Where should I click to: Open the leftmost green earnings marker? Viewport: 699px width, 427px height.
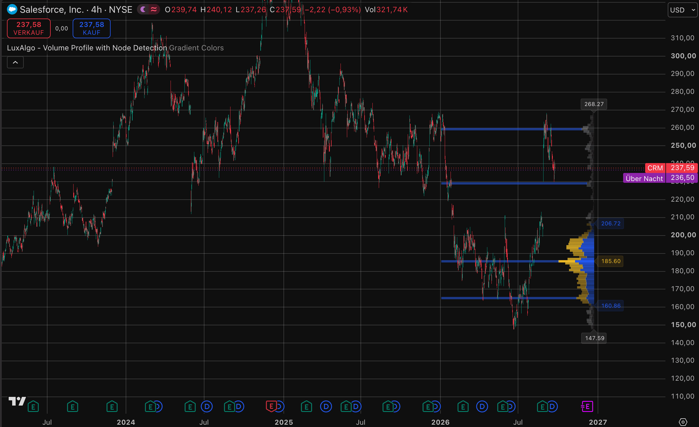[33, 406]
